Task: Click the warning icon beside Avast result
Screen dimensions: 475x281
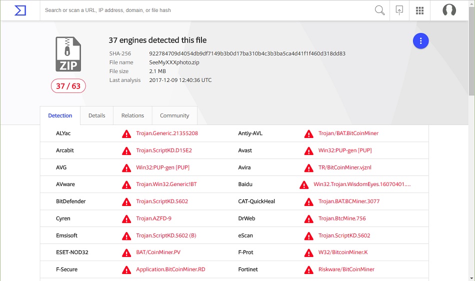Action: click(x=308, y=151)
